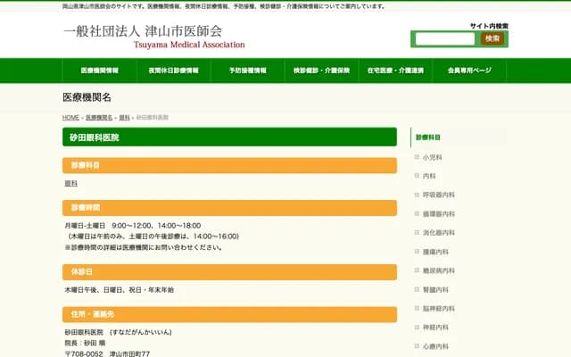Image resolution: width=571 pixels, height=357 pixels.
Task: Open 呼吸器内科 from the sidebar
Action: [438, 195]
